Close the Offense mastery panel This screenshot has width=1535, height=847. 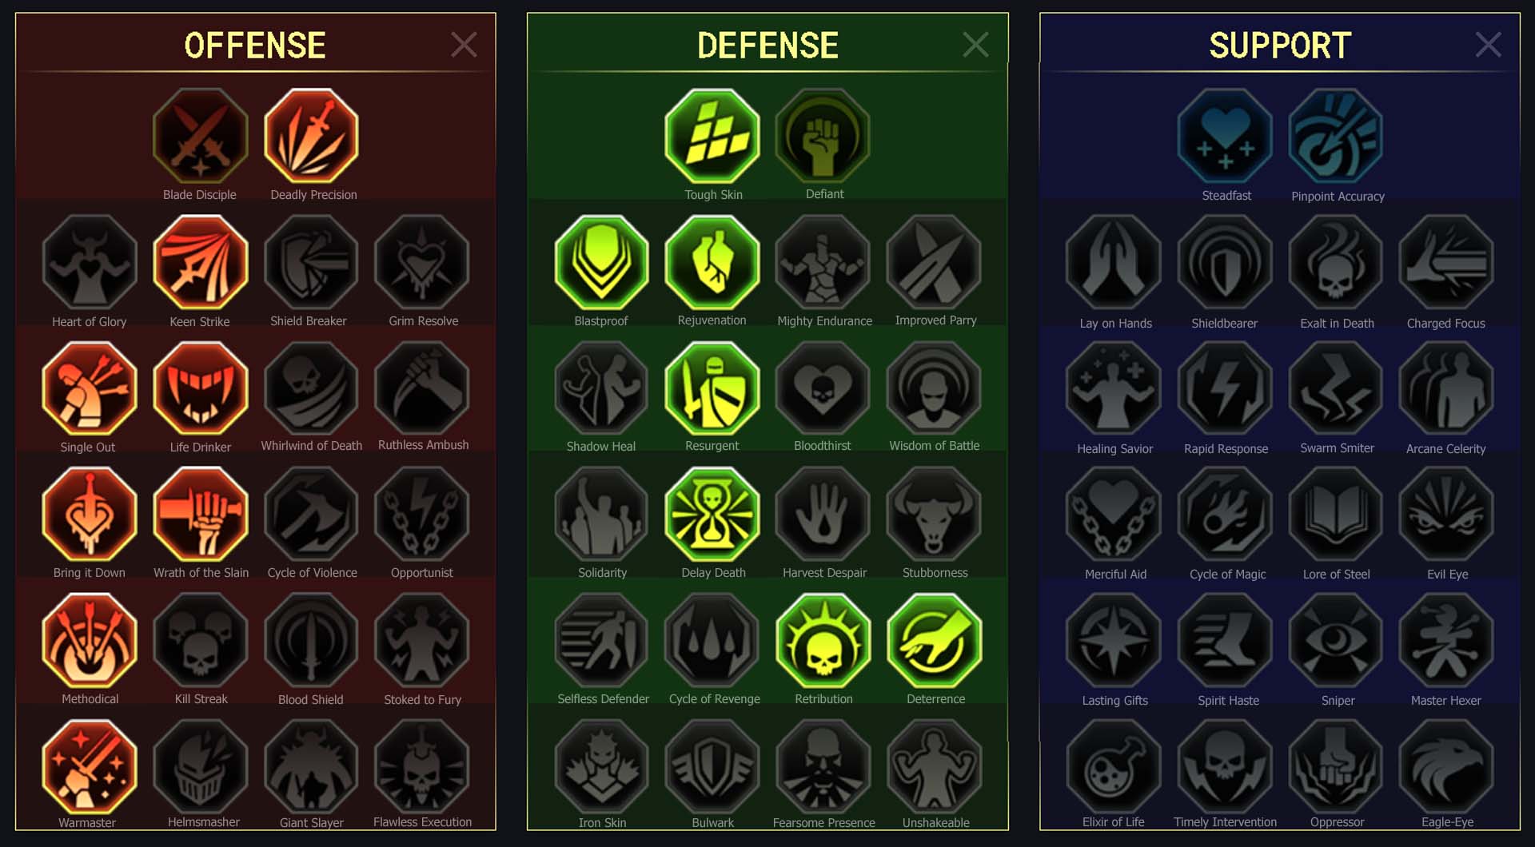click(x=464, y=45)
